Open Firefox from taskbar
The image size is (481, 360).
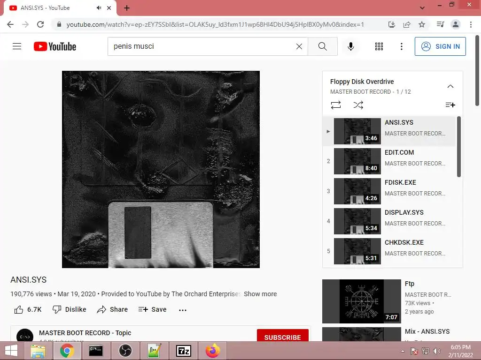pos(213,351)
